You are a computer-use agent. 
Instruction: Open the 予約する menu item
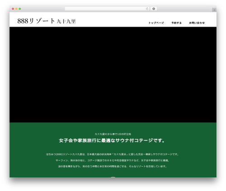(x=176, y=23)
